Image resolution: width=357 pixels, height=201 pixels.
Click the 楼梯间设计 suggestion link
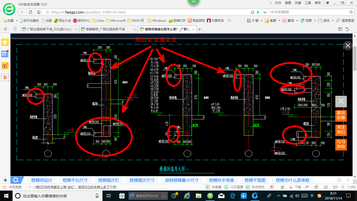pos(42,180)
